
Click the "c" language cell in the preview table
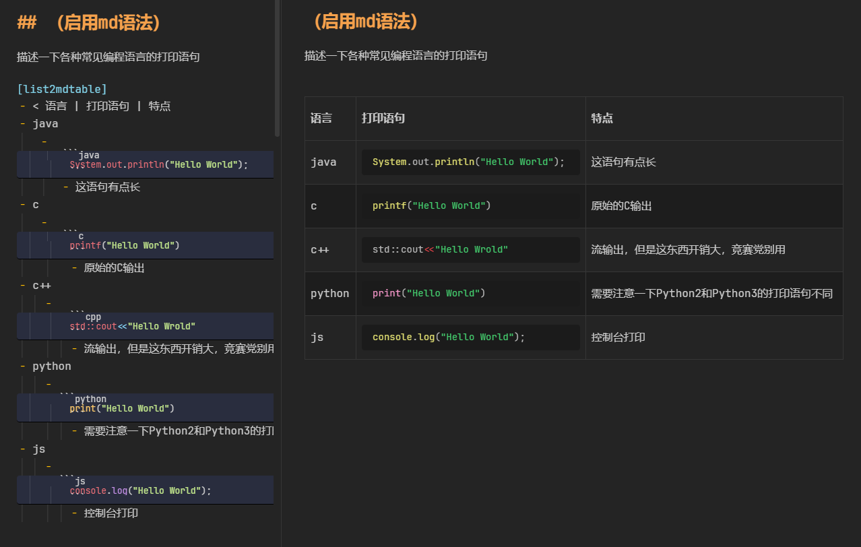tap(330, 206)
